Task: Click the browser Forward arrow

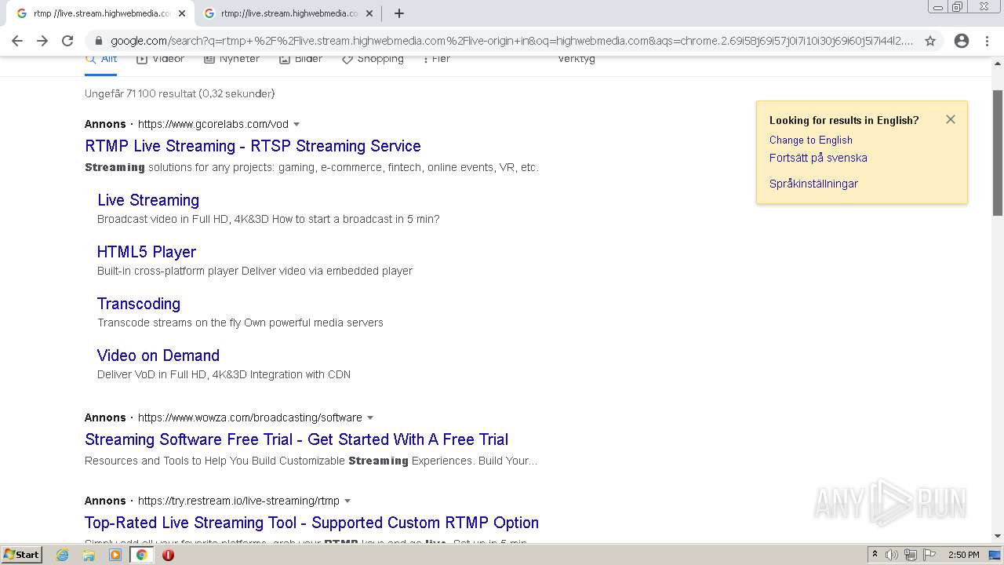Action: [x=42, y=41]
